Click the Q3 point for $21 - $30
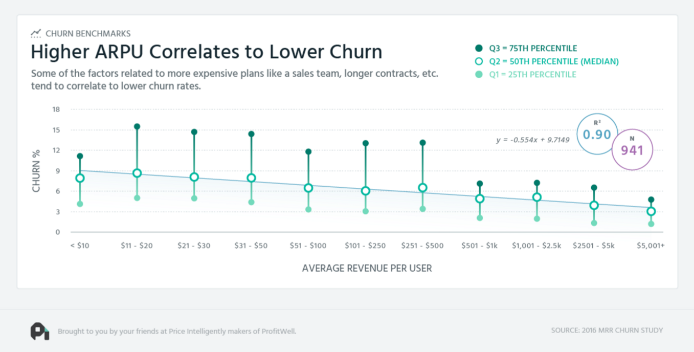The width and height of the screenshot is (694, 352). 194,132
